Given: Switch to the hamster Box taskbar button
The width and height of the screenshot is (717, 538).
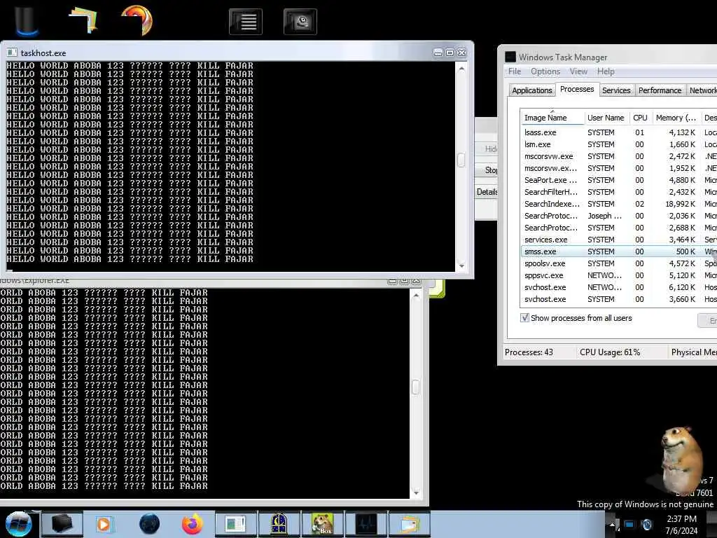Looking at the screenshot, I should [322, 524].
